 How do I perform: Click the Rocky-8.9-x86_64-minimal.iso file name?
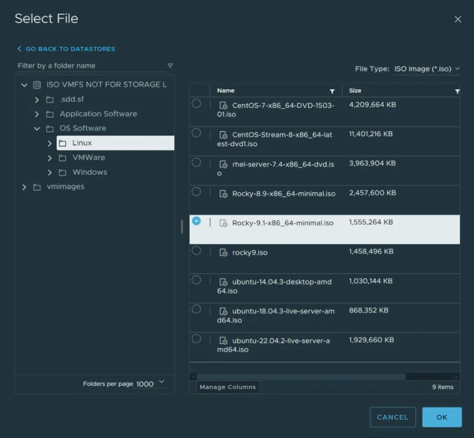[284, 194]
